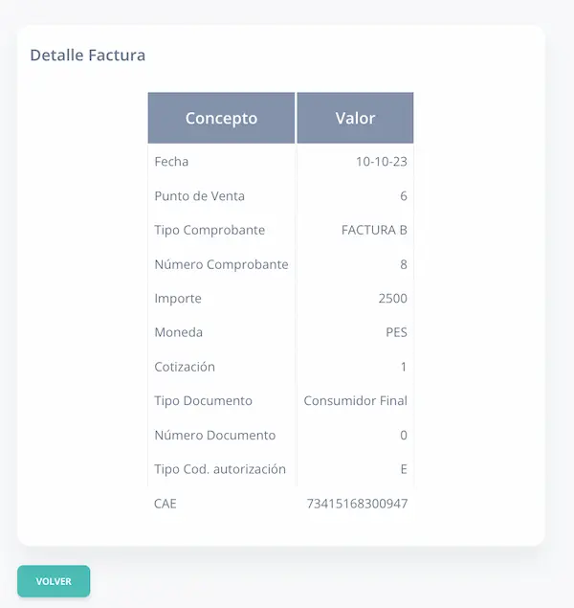The height and width of the screenshot is (608, 574).
Task: Click the Fecha row label
Action: [171, 162]
